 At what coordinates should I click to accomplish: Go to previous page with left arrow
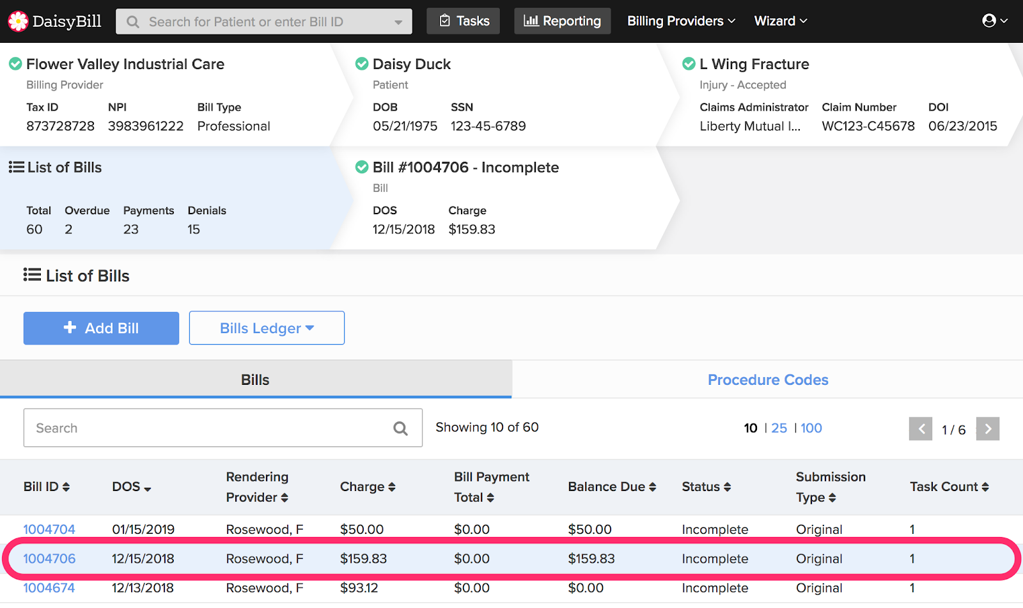921,429
